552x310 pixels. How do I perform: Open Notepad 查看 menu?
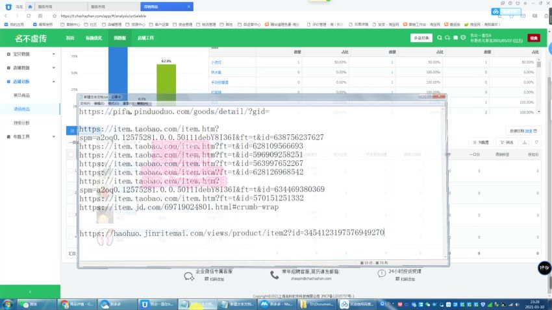pyautogui.click(x=128, y=104)
